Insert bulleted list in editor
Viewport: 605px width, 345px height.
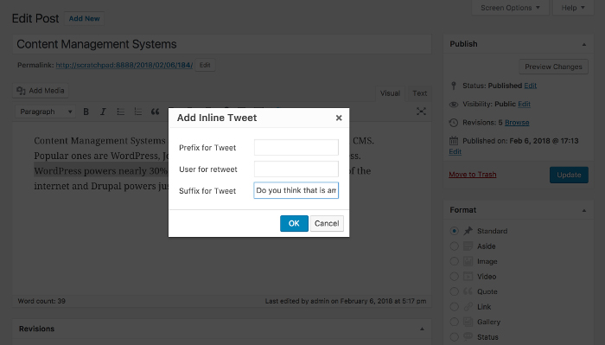click(x=120, y=112)
